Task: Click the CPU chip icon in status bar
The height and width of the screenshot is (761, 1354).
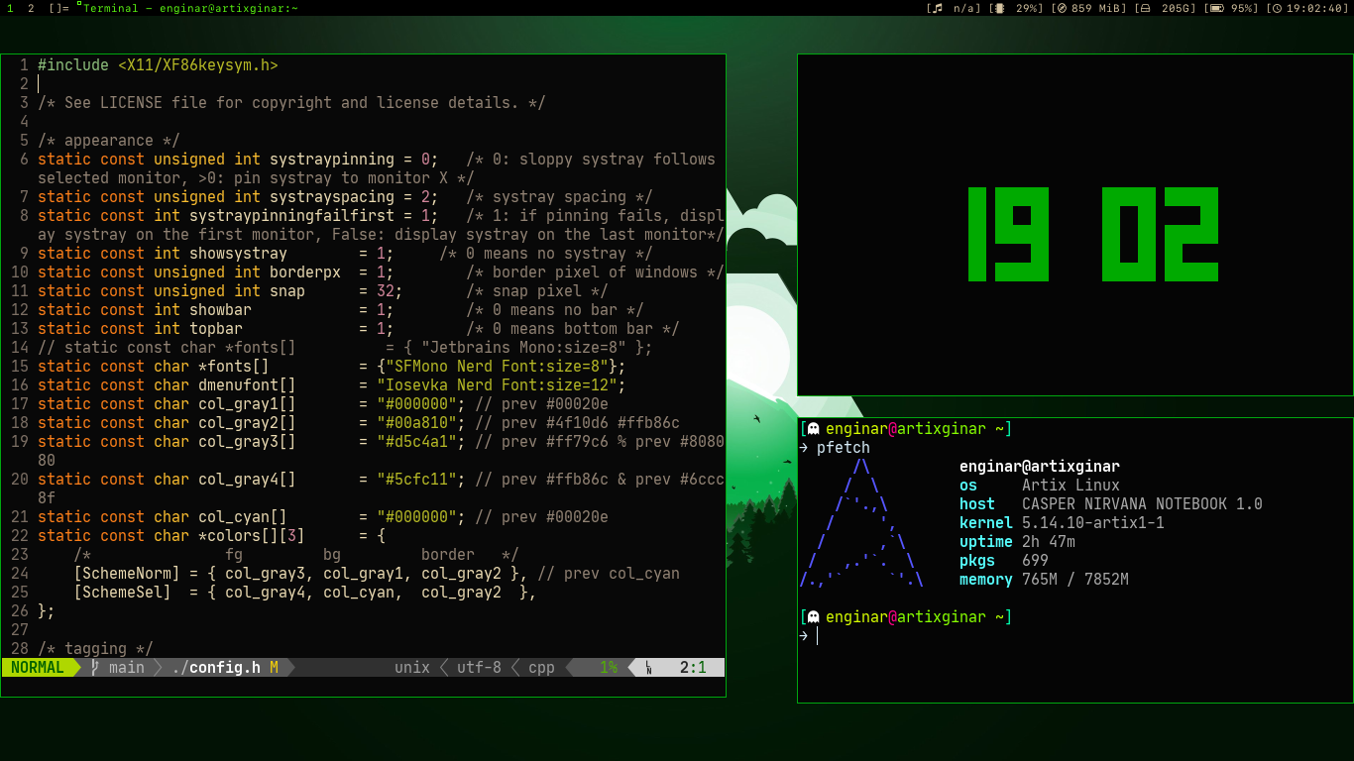Action: point(998,8)
